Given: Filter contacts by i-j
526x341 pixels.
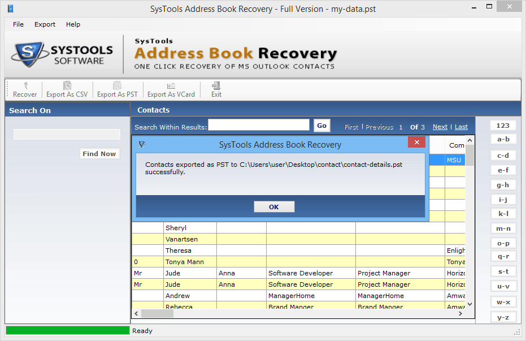Looking at the screenshot, I should tap(503, 200).
